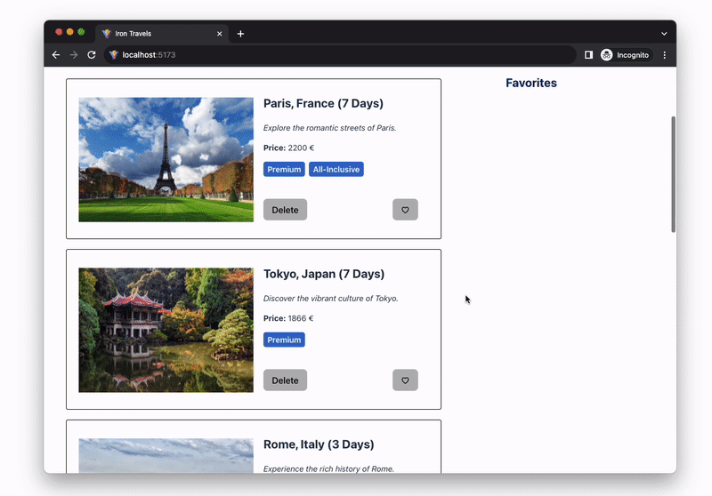The width and height of the screenshot is (712, 496).
Task: Click the page vertical scrollbar
Action: tap(673, 173)
